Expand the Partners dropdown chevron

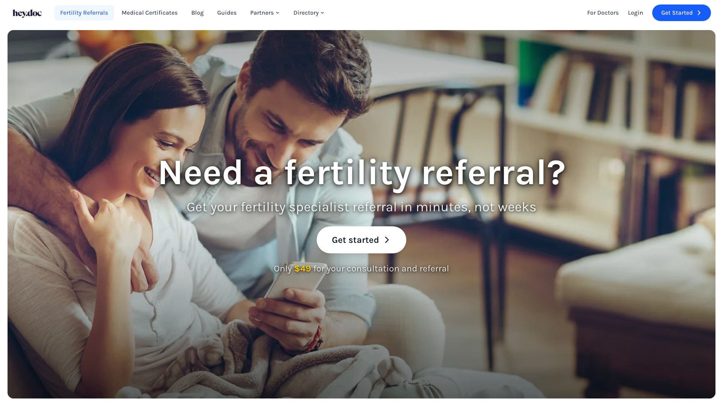tap(278, 13)
